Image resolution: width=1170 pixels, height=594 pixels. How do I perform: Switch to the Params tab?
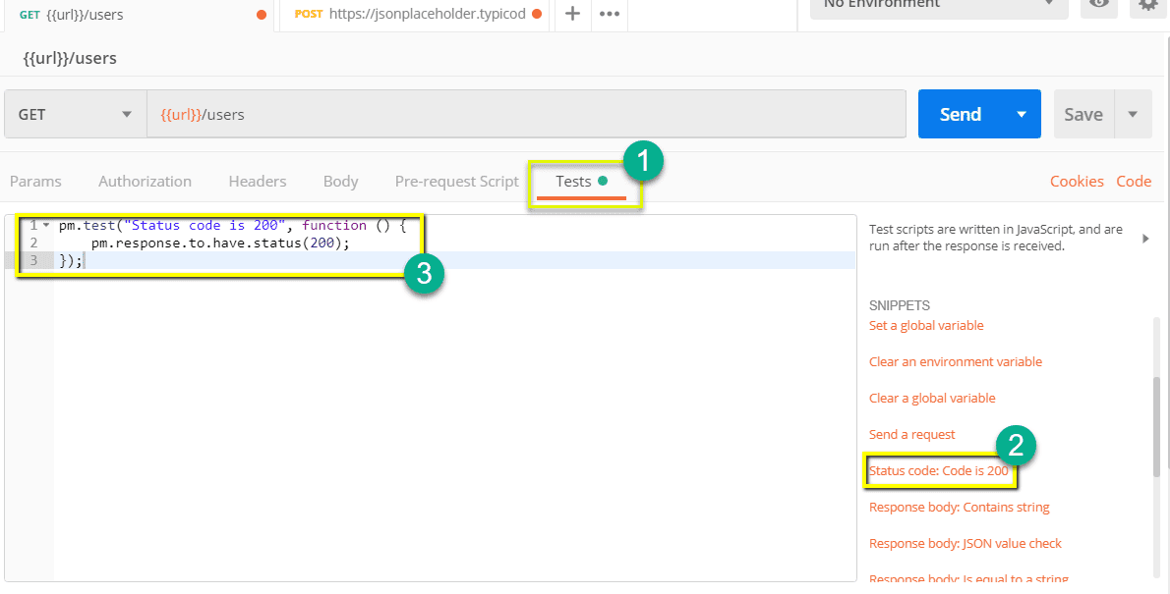pos(35,182)
